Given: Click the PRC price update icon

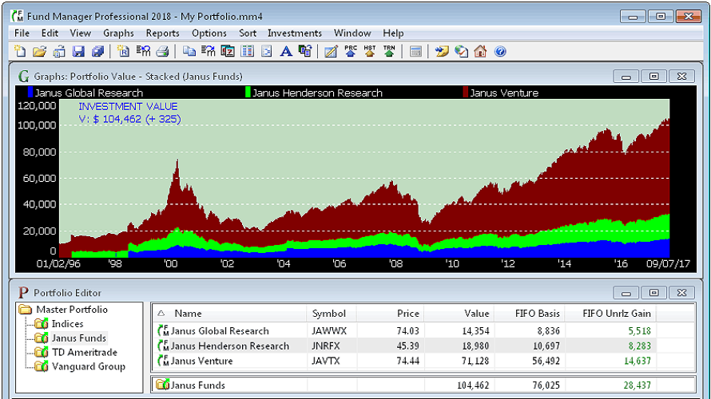Looking at the screenshot, I should tap(351, 52).
